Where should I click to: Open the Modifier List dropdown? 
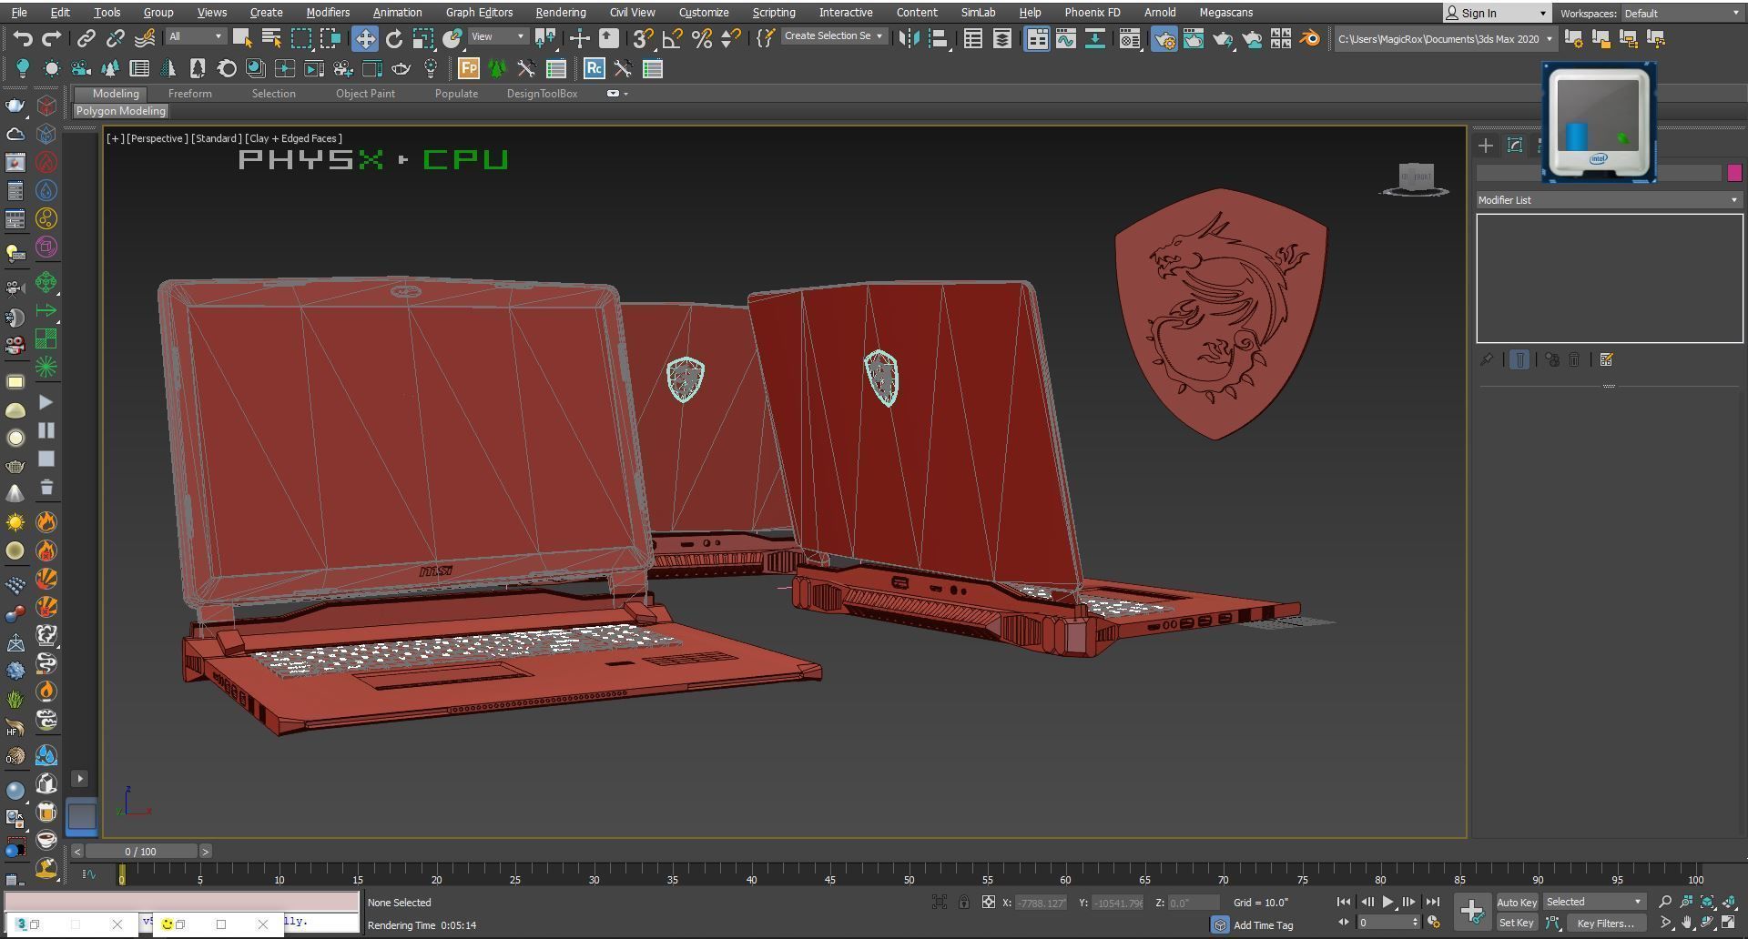(x=1609, y=199)
